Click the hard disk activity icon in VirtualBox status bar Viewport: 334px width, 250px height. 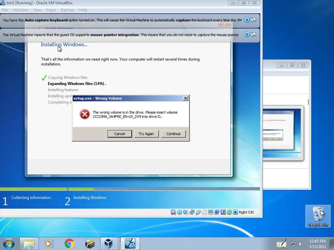173,212
